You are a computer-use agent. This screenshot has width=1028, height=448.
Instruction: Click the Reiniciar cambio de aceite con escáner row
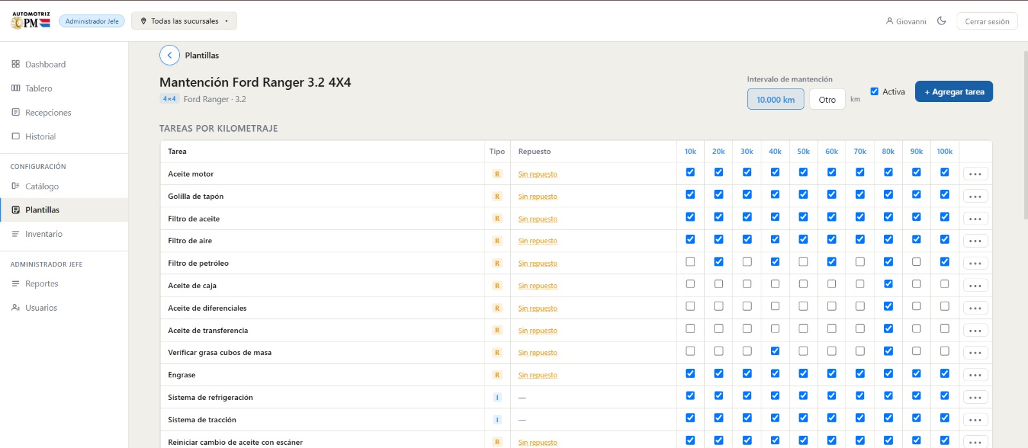[576, 441]
